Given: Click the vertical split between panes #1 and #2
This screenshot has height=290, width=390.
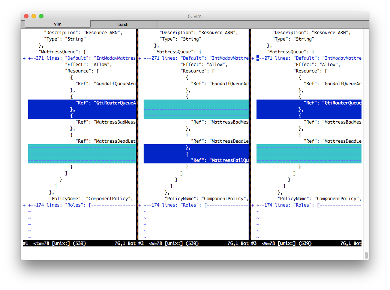Looking at the screenshot, I should (x=137, y=134).
